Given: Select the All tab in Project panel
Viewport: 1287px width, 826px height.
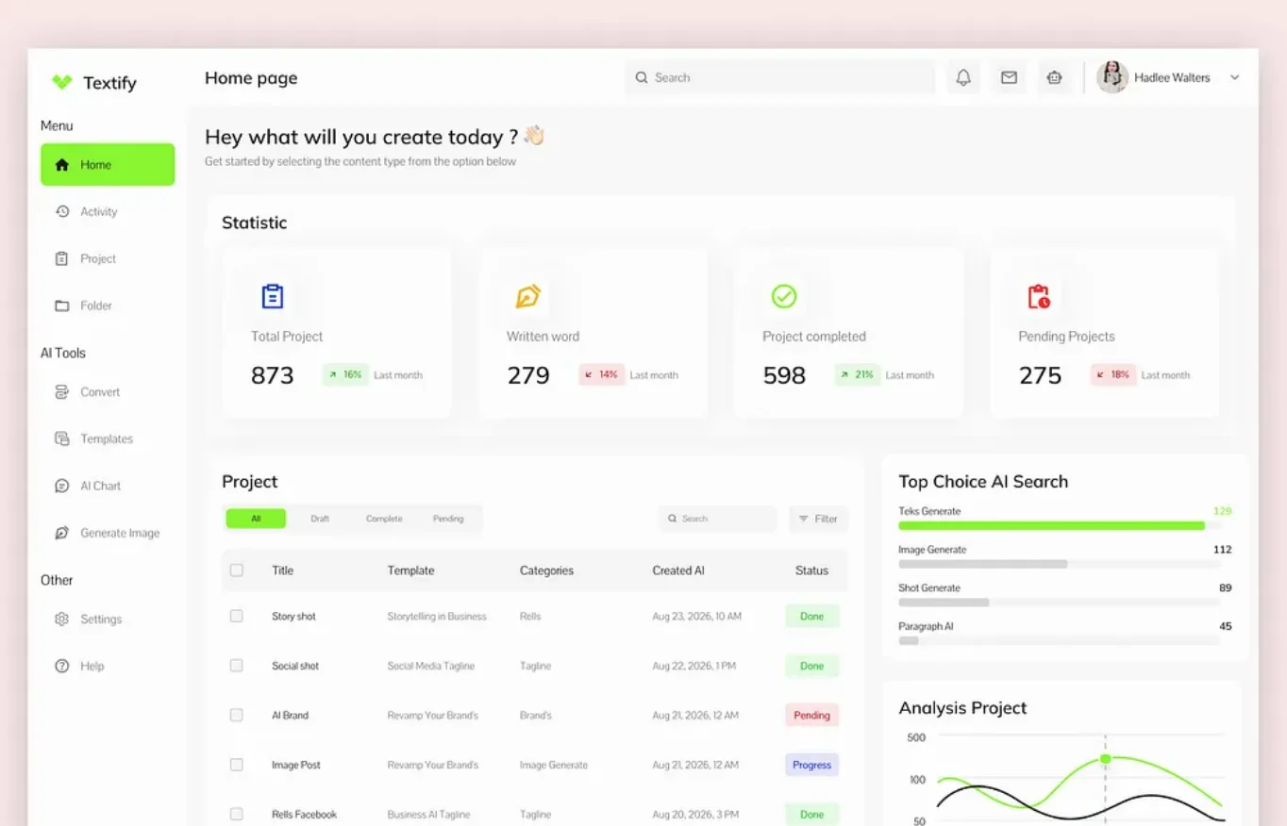Looking at the screenshot, I should (256, 519).
